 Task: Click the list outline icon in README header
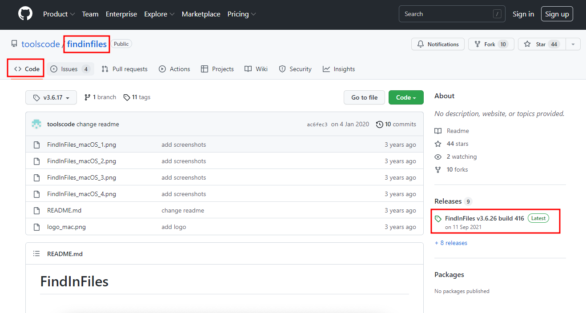(x=36, y=254)
